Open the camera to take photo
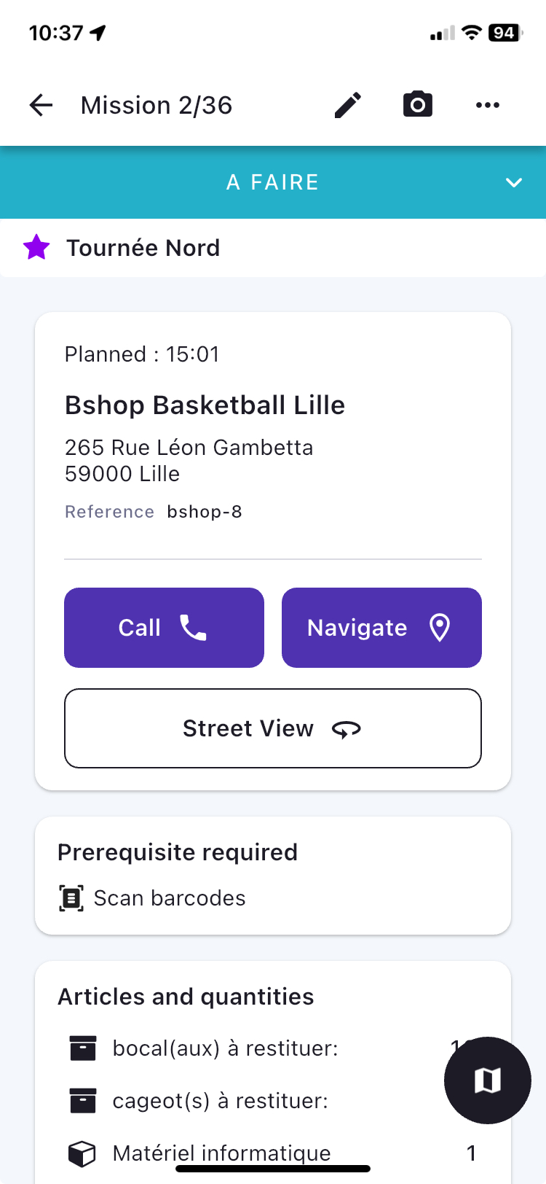The height and width of the screenshot is (1184, 546). coord(418,105)
